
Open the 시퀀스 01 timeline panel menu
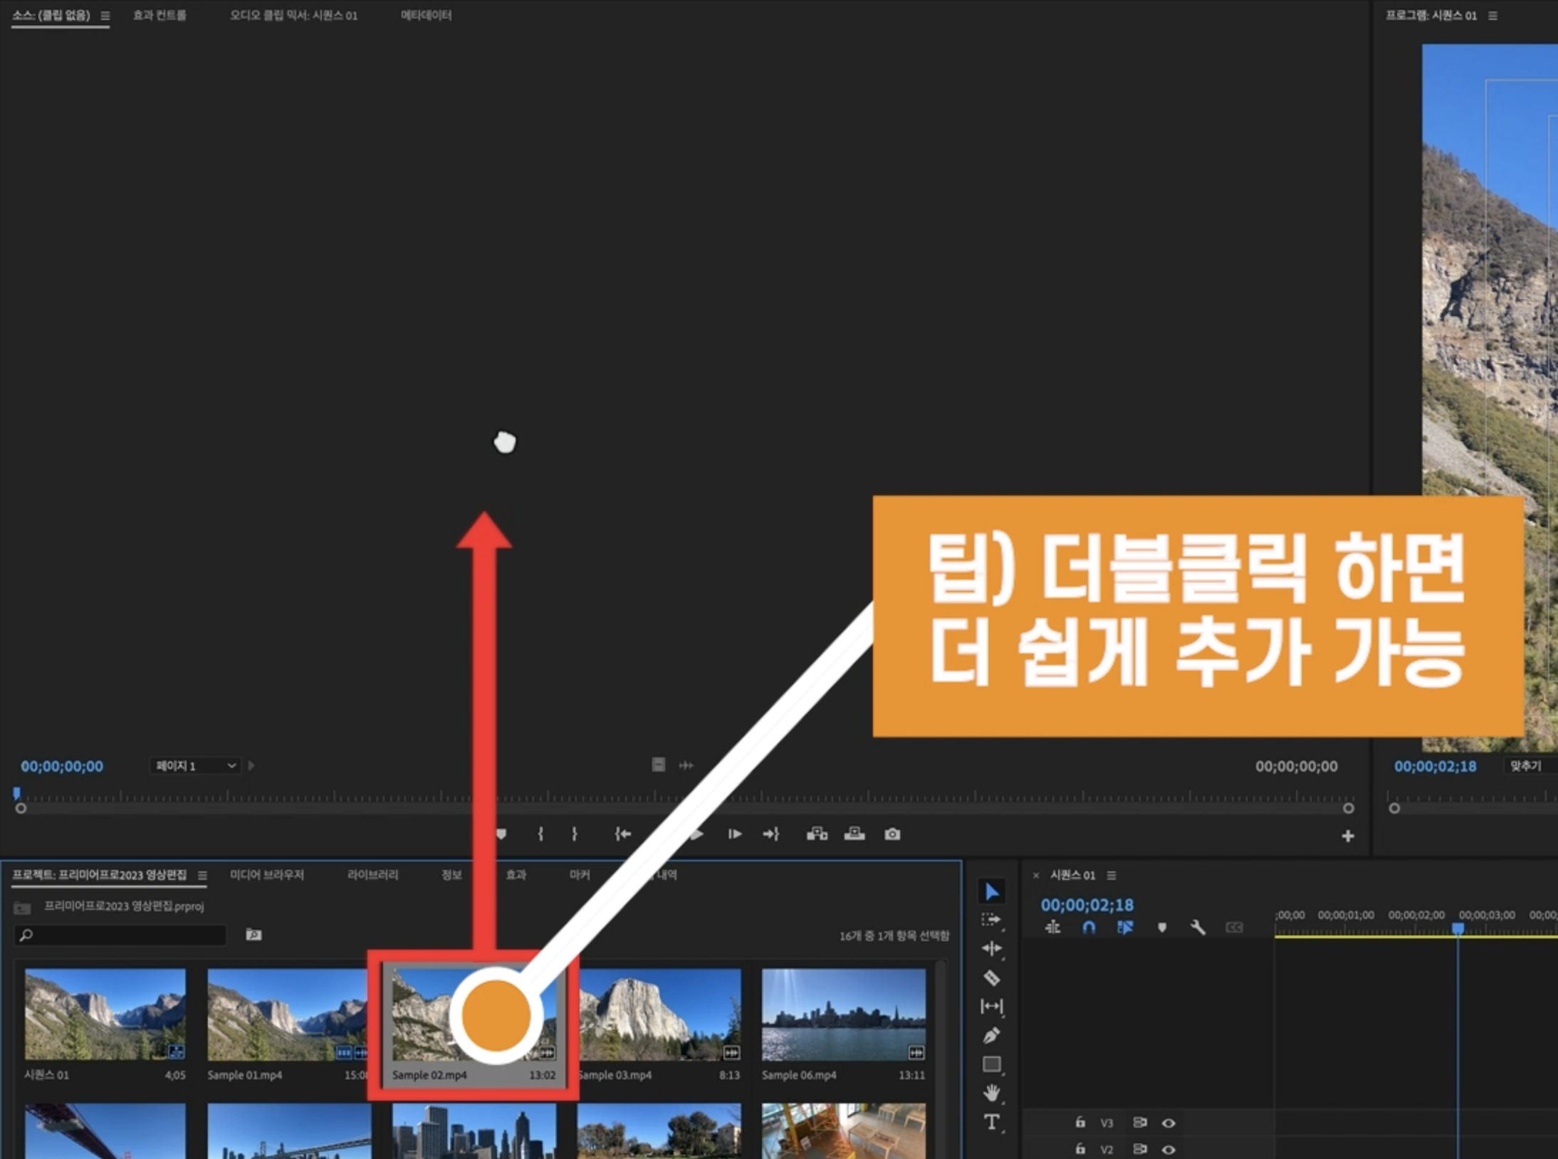tap(1112, 875)
